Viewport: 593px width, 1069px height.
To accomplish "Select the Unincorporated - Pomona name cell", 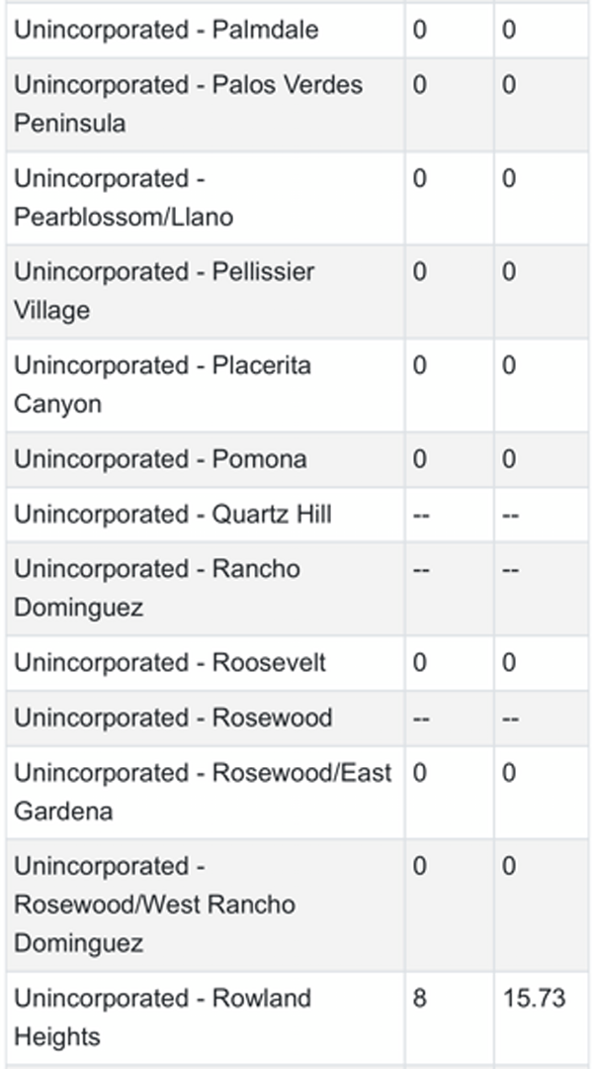I will [x=160, y=459].
